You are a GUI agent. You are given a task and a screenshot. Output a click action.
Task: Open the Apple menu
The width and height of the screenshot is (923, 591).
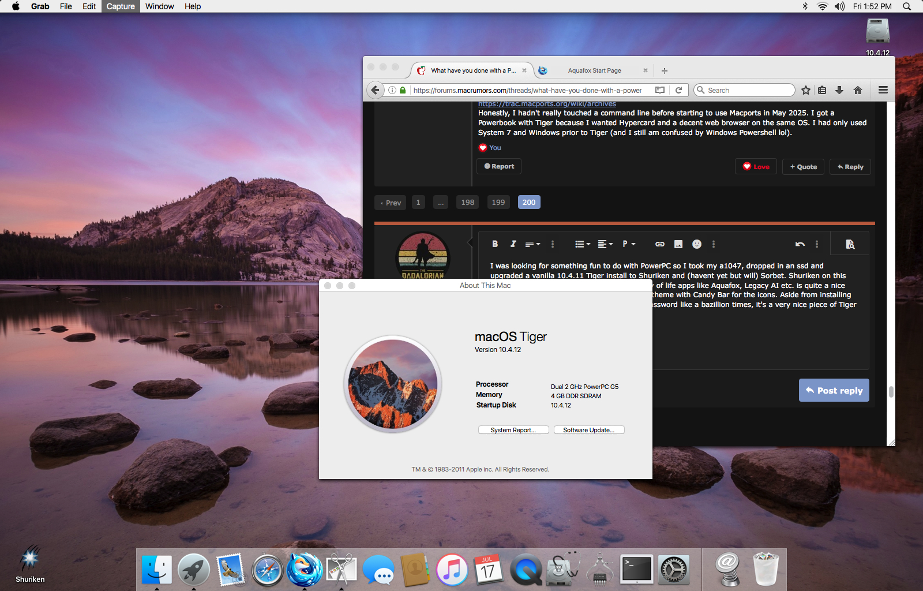click(x=16, y=6)
